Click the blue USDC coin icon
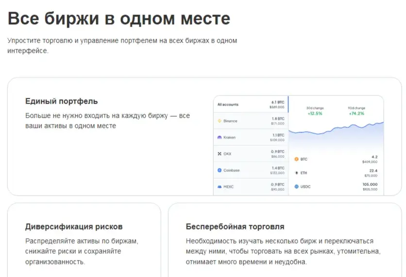Image resolution: width=406 pixels, height=277 pixels. pos(296,186)
